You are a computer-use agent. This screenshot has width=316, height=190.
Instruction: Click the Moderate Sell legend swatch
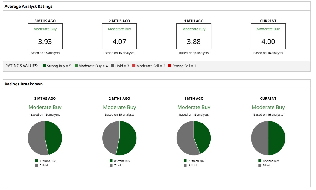coord(134,66)
